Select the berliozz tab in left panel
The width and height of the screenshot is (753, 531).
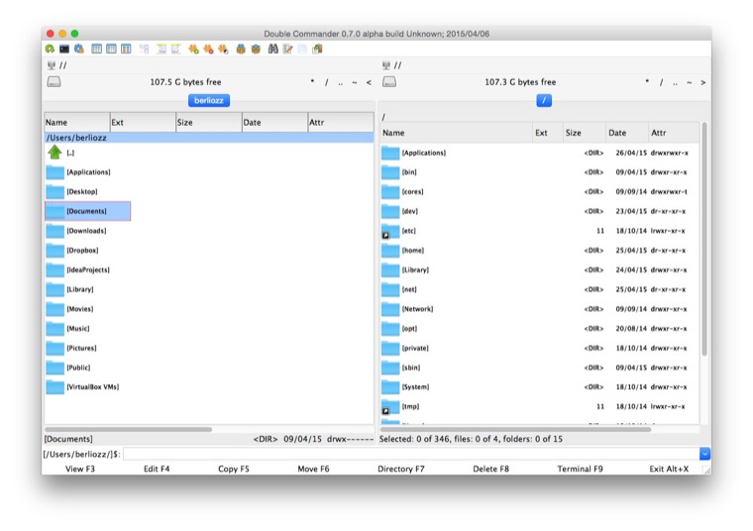tap(209, 100)
